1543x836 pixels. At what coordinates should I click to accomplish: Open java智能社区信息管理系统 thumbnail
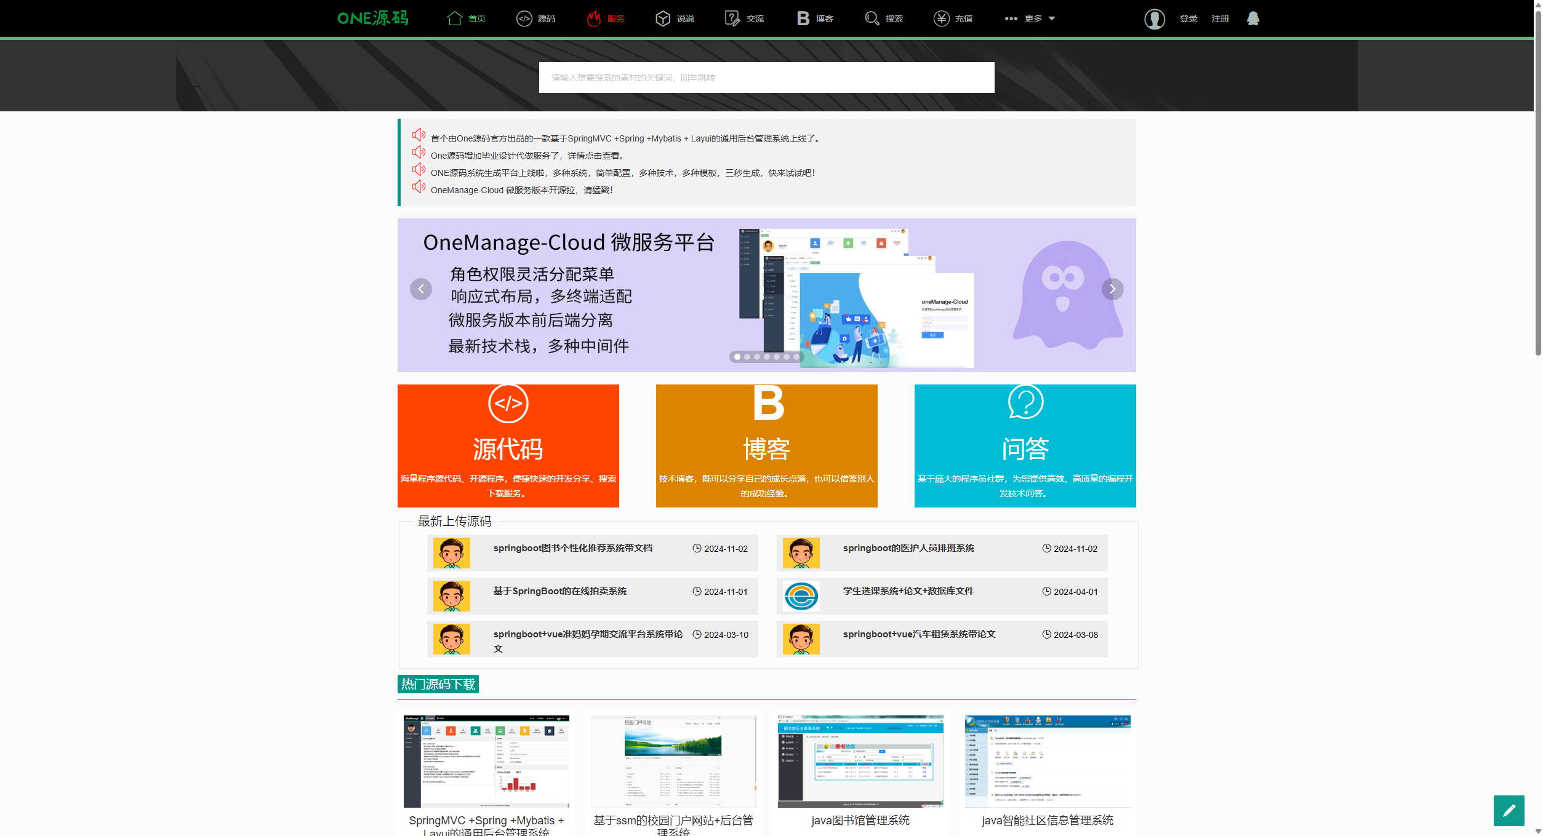1048,761
